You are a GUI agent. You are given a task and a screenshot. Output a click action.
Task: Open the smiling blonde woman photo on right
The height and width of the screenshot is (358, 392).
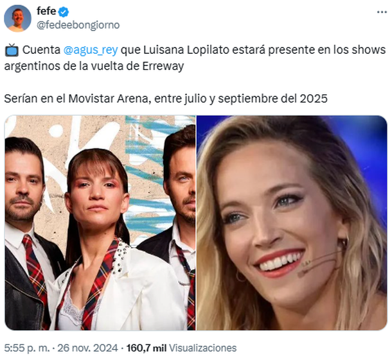pos(292,223)
